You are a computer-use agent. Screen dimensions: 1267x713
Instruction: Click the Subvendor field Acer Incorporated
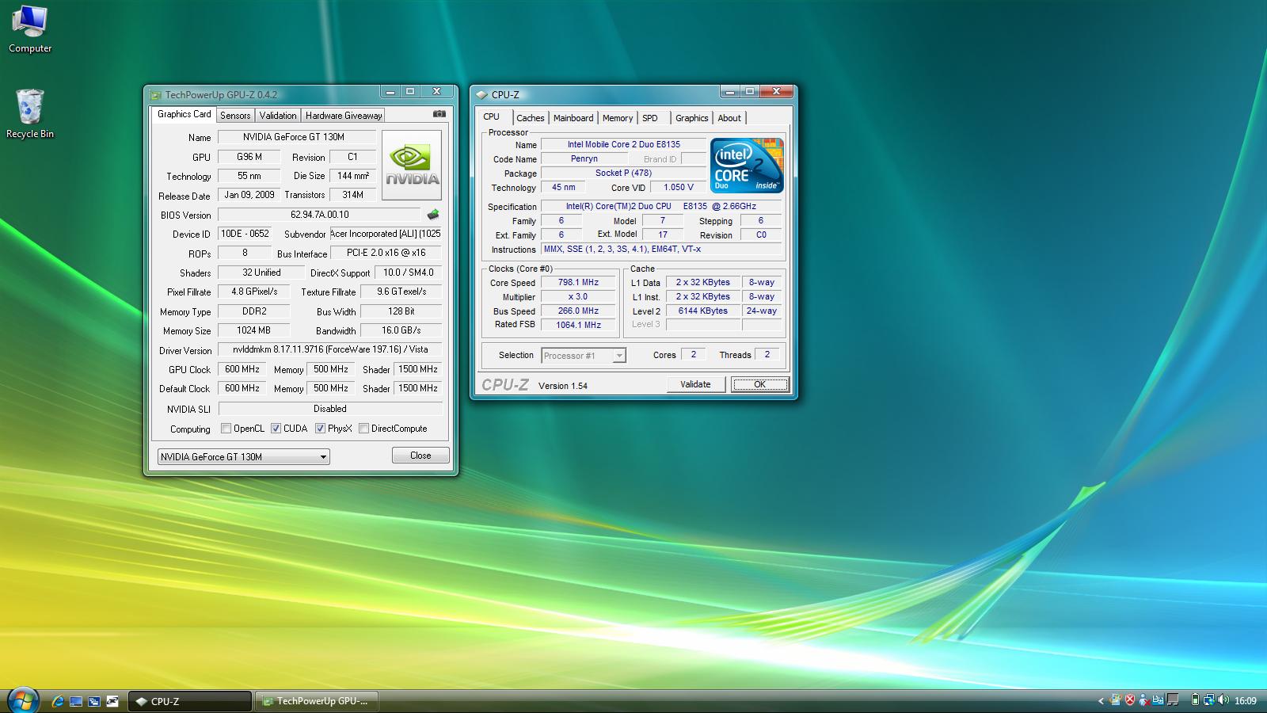point(386,234)
